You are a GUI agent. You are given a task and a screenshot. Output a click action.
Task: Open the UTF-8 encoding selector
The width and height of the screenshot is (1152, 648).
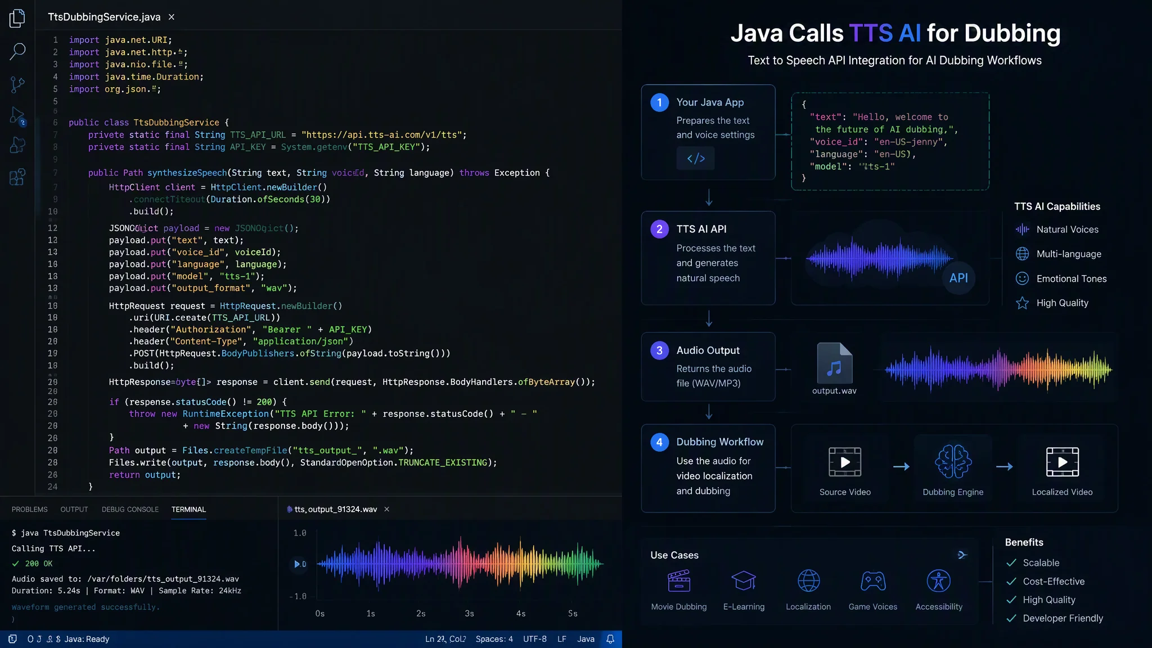coord(535,639)
